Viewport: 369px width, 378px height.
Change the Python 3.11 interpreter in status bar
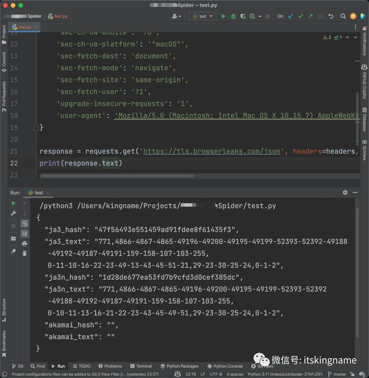(285, 374)
